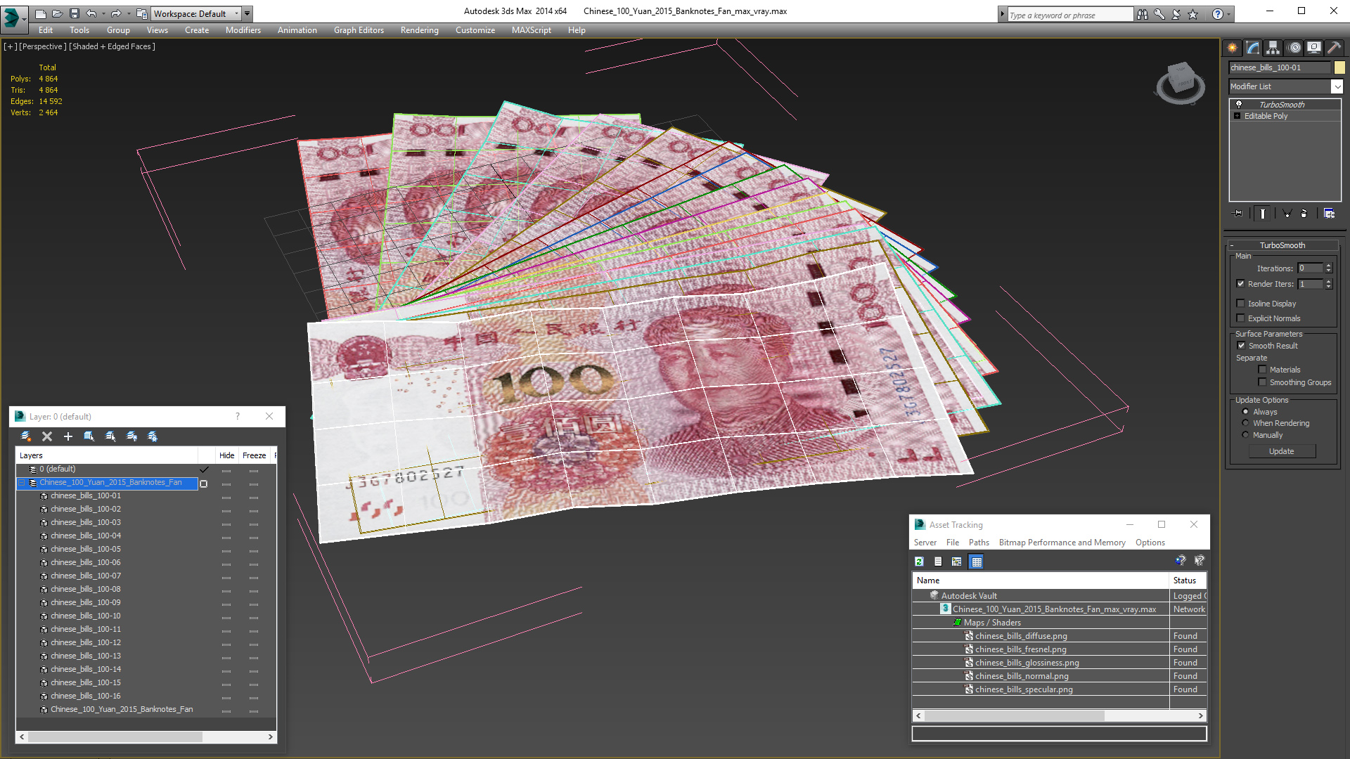This screenshot has height=759, width=1350.
Task: Click the Pin Stack icon
Action: (1238, 214)
